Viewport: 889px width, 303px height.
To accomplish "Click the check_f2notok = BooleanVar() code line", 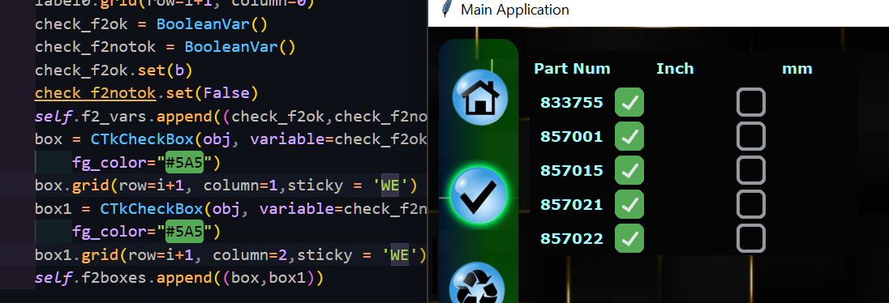I will click(x=165, y=47).
